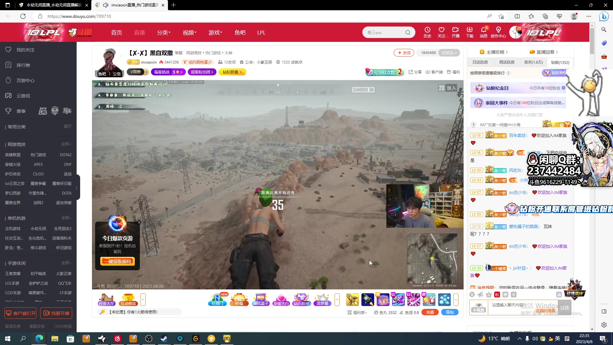The width and height of the screenshot is (613, 345).
Task: Send the golden rocket gift
Action: (352, 300)
